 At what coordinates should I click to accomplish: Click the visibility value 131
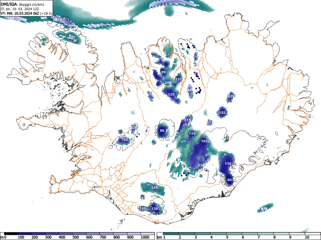[x=192, y=133]
